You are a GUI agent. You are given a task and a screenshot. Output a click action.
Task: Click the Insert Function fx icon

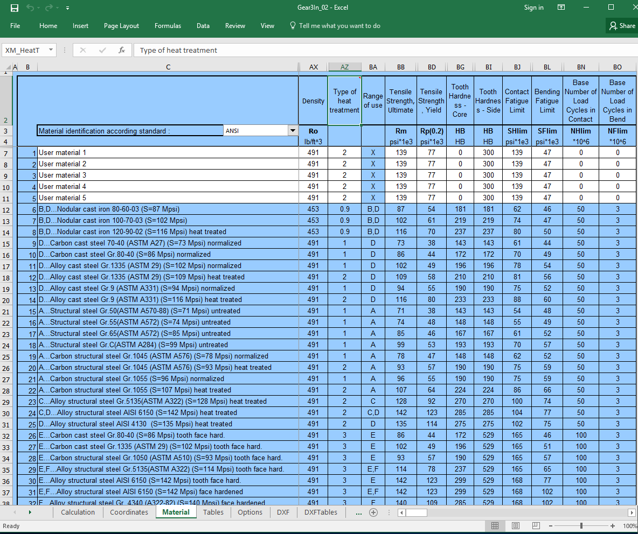[x=122, y=50]
